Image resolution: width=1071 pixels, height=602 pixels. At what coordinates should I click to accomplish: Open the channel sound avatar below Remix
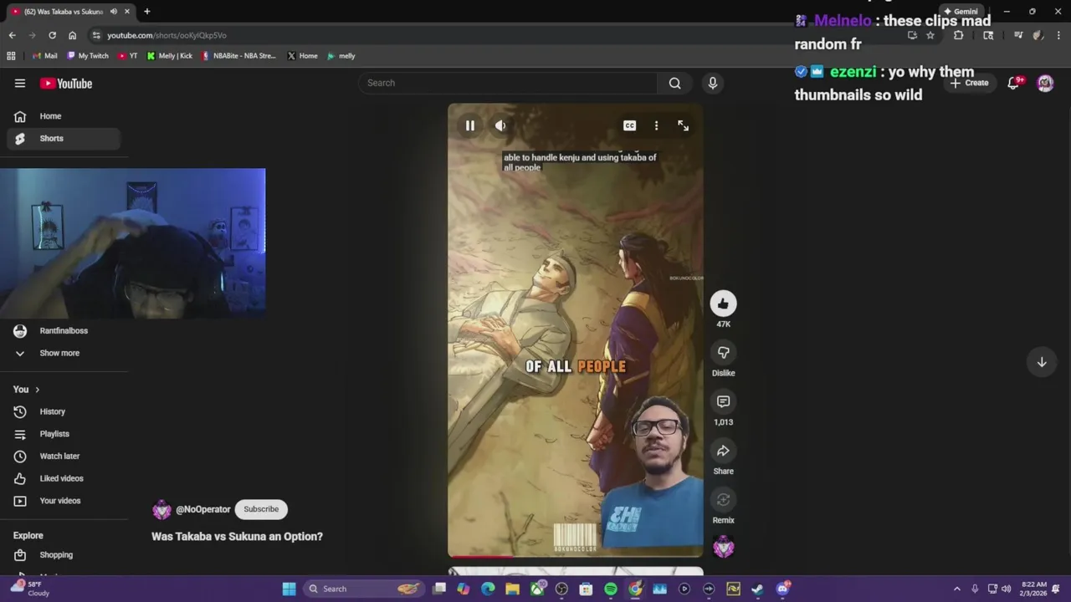click(x=724, y=548)
